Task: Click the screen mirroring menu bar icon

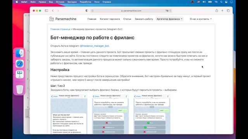Action: [216, 2]
